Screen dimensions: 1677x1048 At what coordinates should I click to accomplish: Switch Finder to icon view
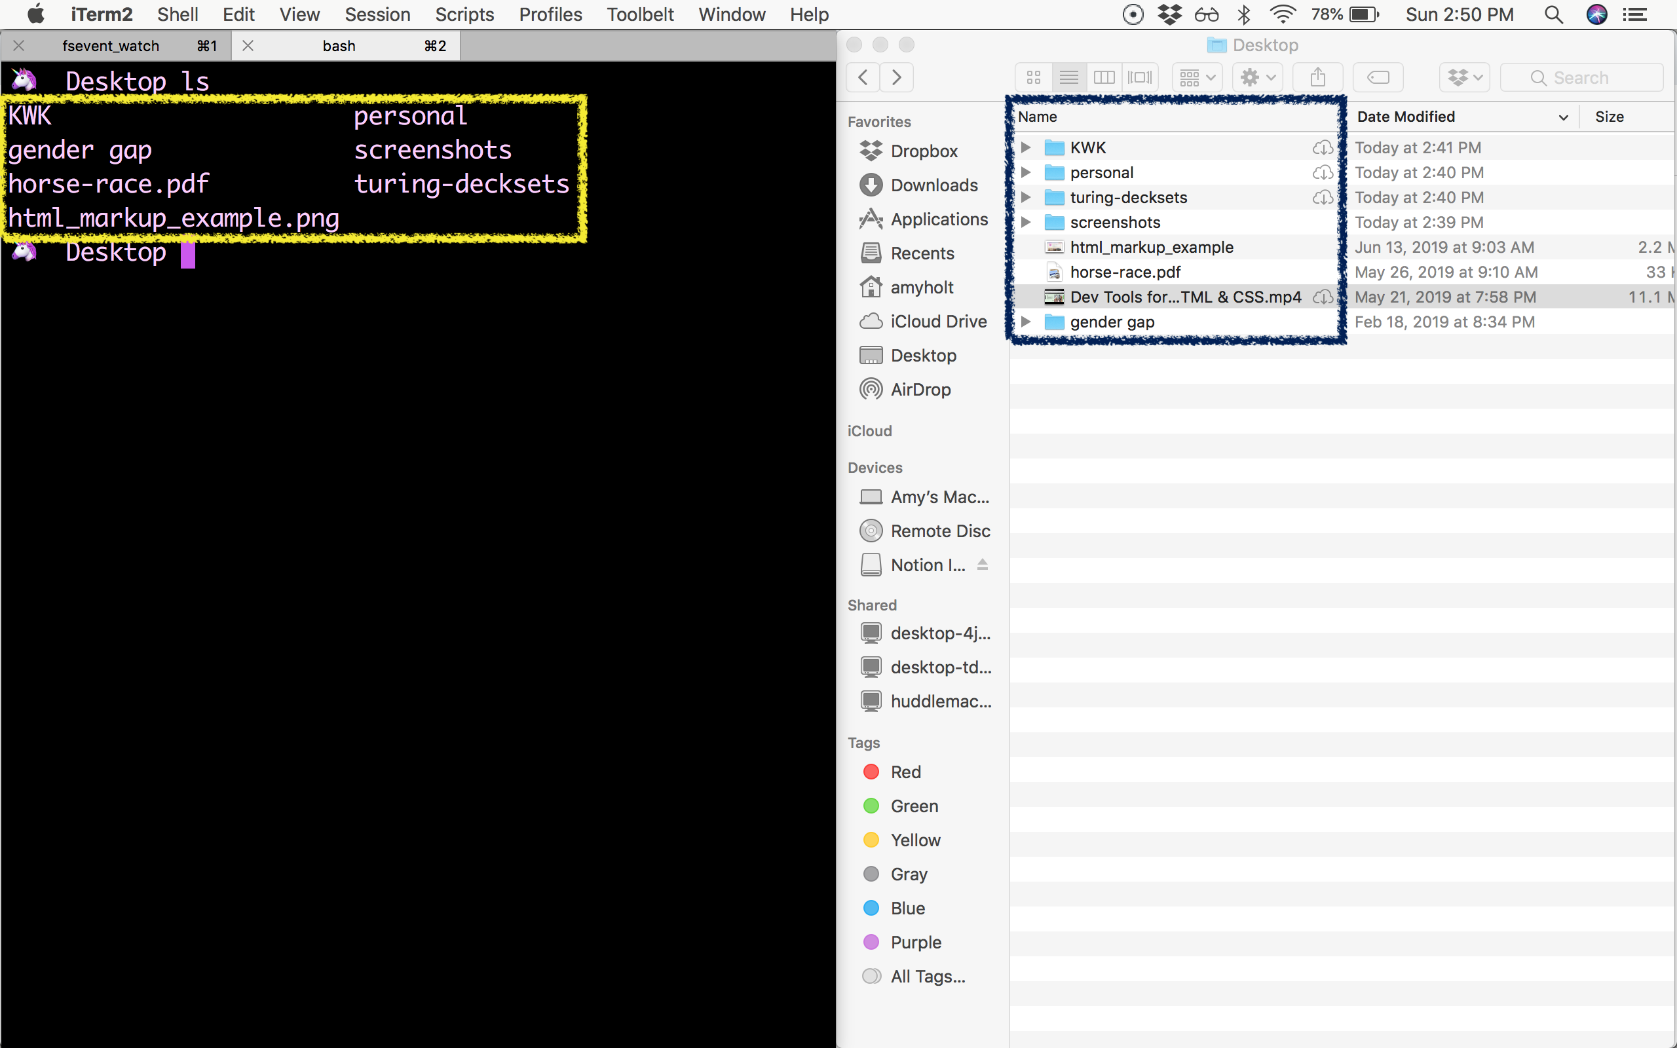(1033, 77)
